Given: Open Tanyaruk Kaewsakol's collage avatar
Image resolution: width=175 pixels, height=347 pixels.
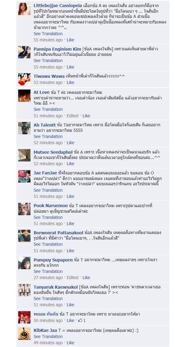Looking at the screenshot, I should [24, 290].
